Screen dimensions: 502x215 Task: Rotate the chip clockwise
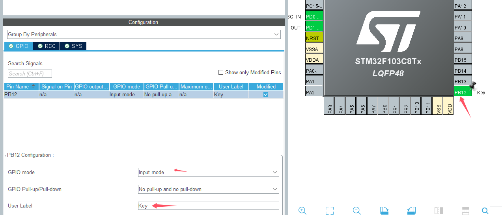(x=384, y=210)
